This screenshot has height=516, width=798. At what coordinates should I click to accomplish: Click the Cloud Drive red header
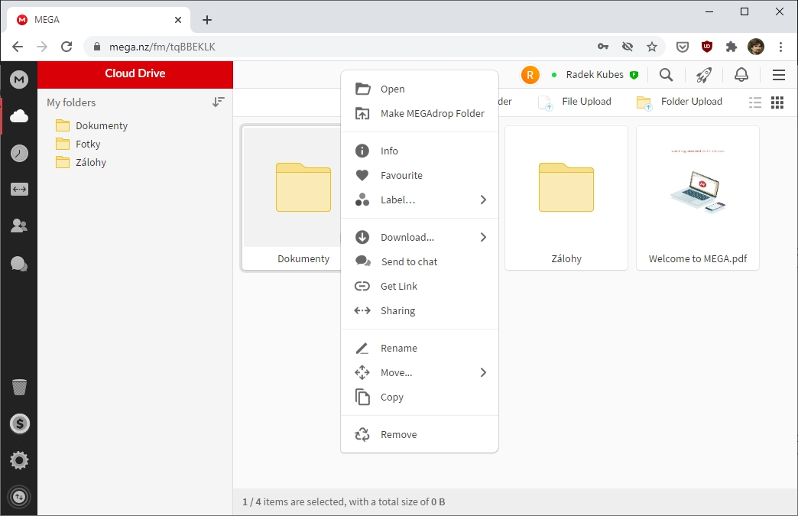pyautogui.click(x=135, y=74)
